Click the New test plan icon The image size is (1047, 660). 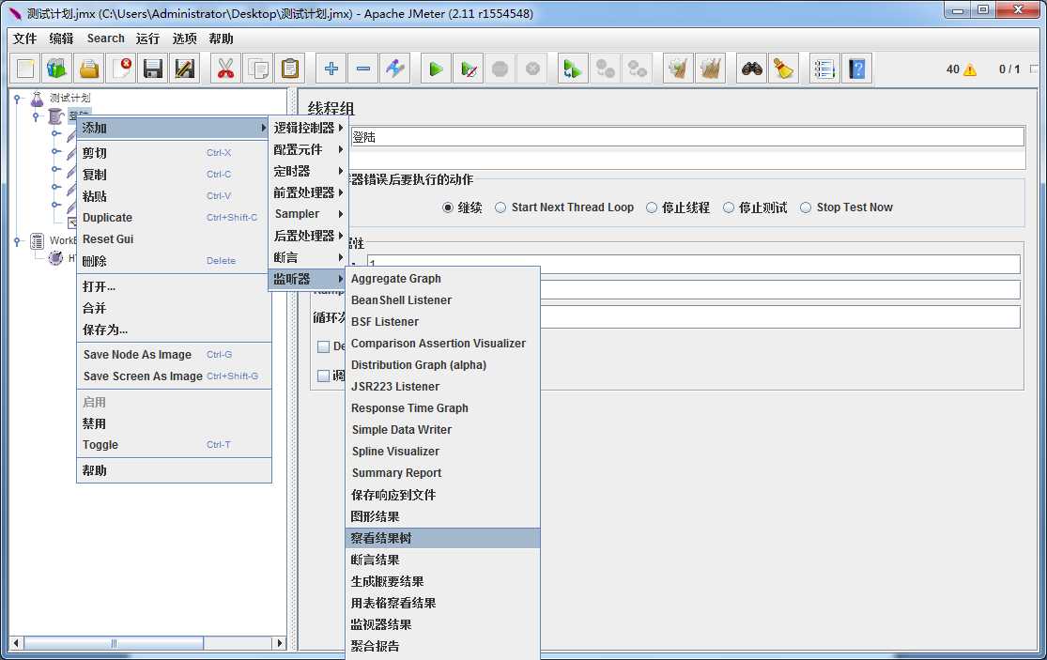(x=25, y=69)
